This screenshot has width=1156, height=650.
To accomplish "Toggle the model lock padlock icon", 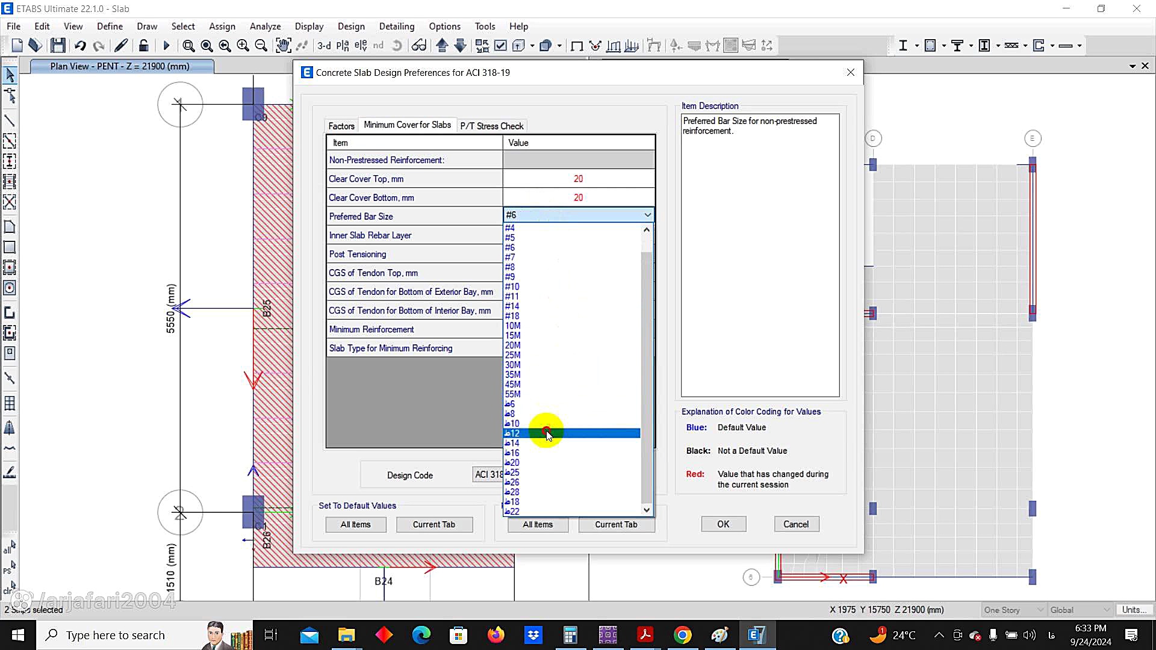I will coord(143,46).
